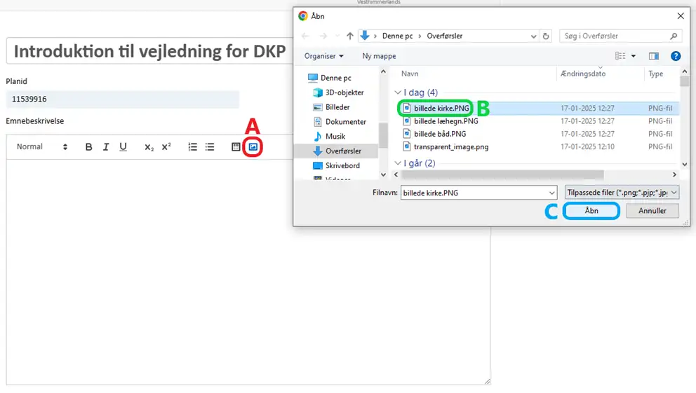
Task: Open the Organiser menu
Action: (324, 56)
